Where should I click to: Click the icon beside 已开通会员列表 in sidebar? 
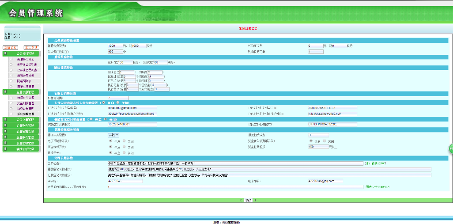tap(11, 70)
